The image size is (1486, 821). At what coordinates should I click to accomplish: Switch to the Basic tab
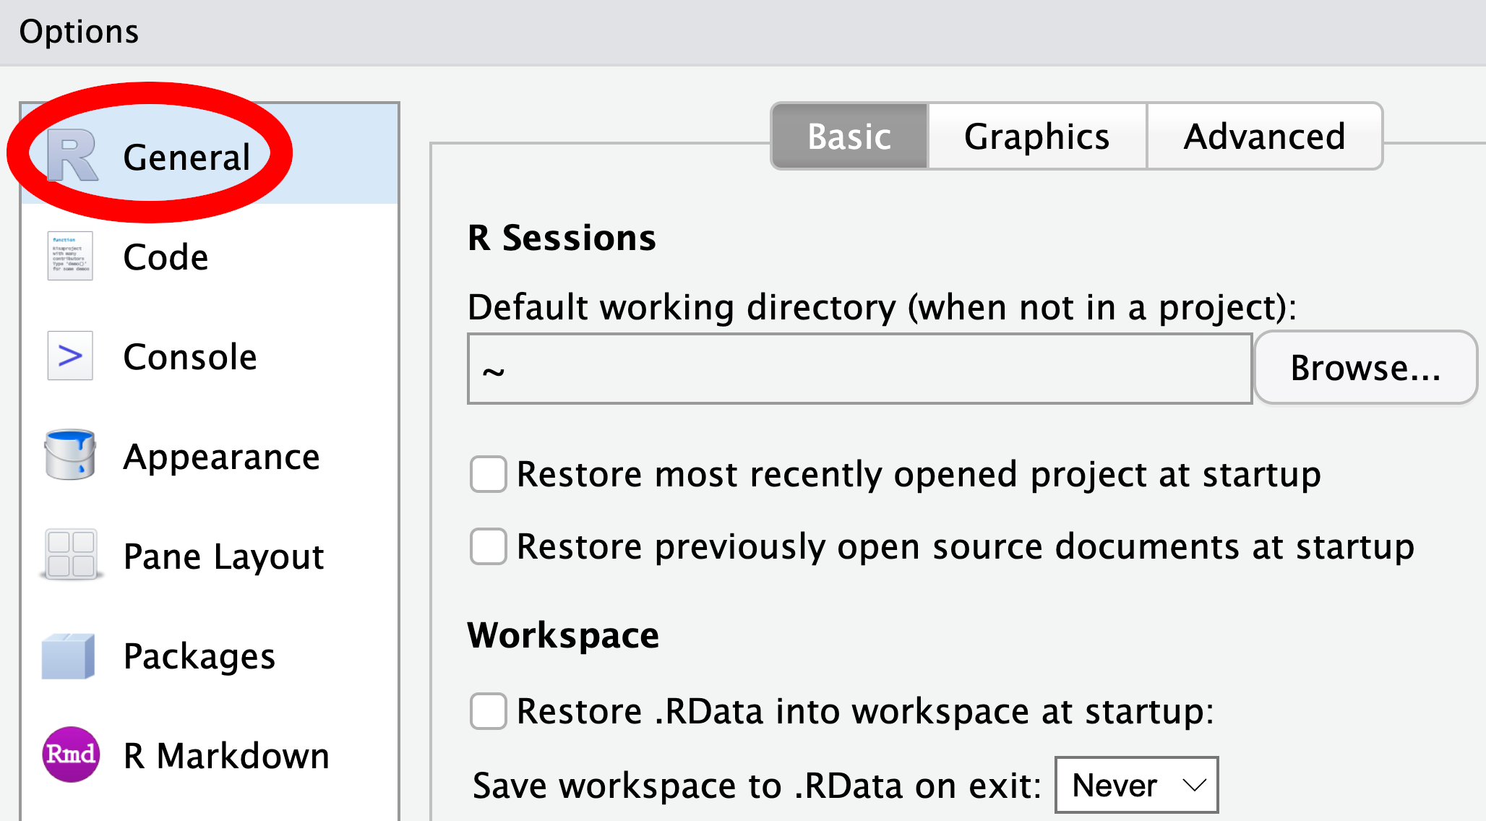(849, 136)
